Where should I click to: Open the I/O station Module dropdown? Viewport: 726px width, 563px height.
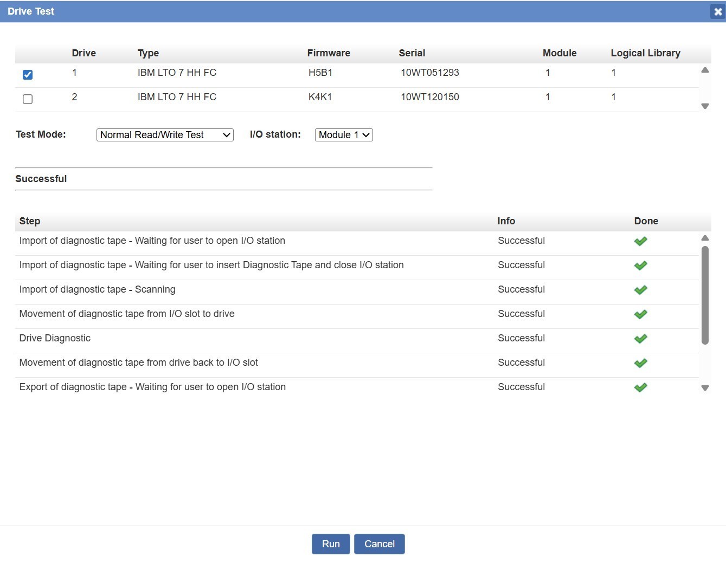point(344,135)
